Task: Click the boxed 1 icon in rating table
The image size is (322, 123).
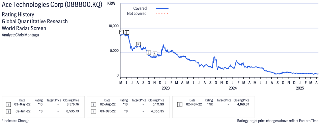Action: 7,105
